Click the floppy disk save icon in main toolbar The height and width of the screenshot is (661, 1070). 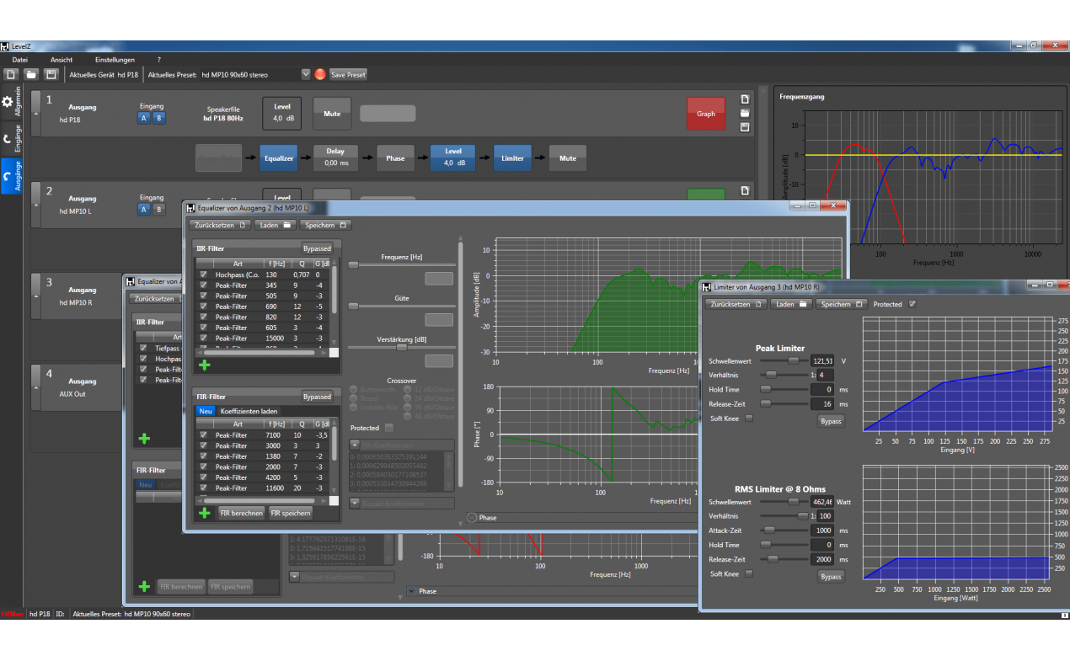coord(51,75)
